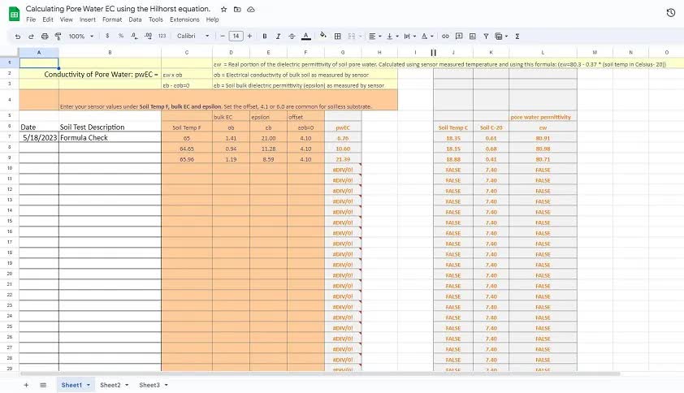Image resolution: width=684 pixels, height=393 pixels.
Task: Increase decimal places
Action: click(149, 37)
